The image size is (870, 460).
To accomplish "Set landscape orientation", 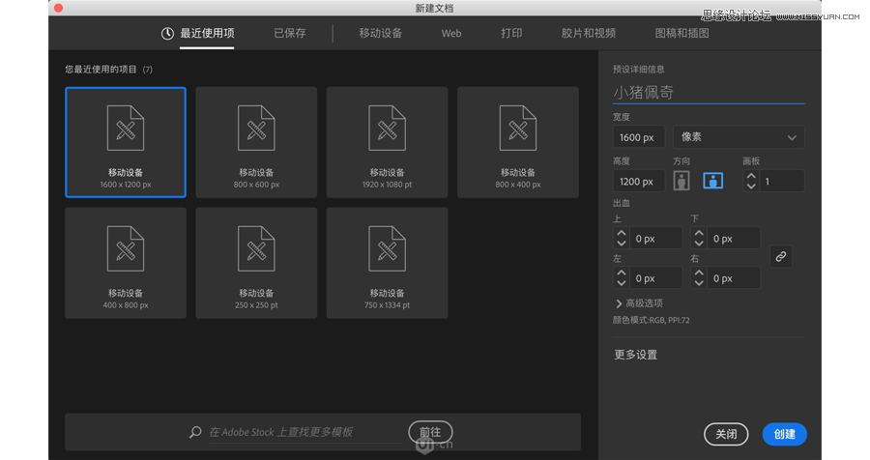I will [x=713, y=181].
